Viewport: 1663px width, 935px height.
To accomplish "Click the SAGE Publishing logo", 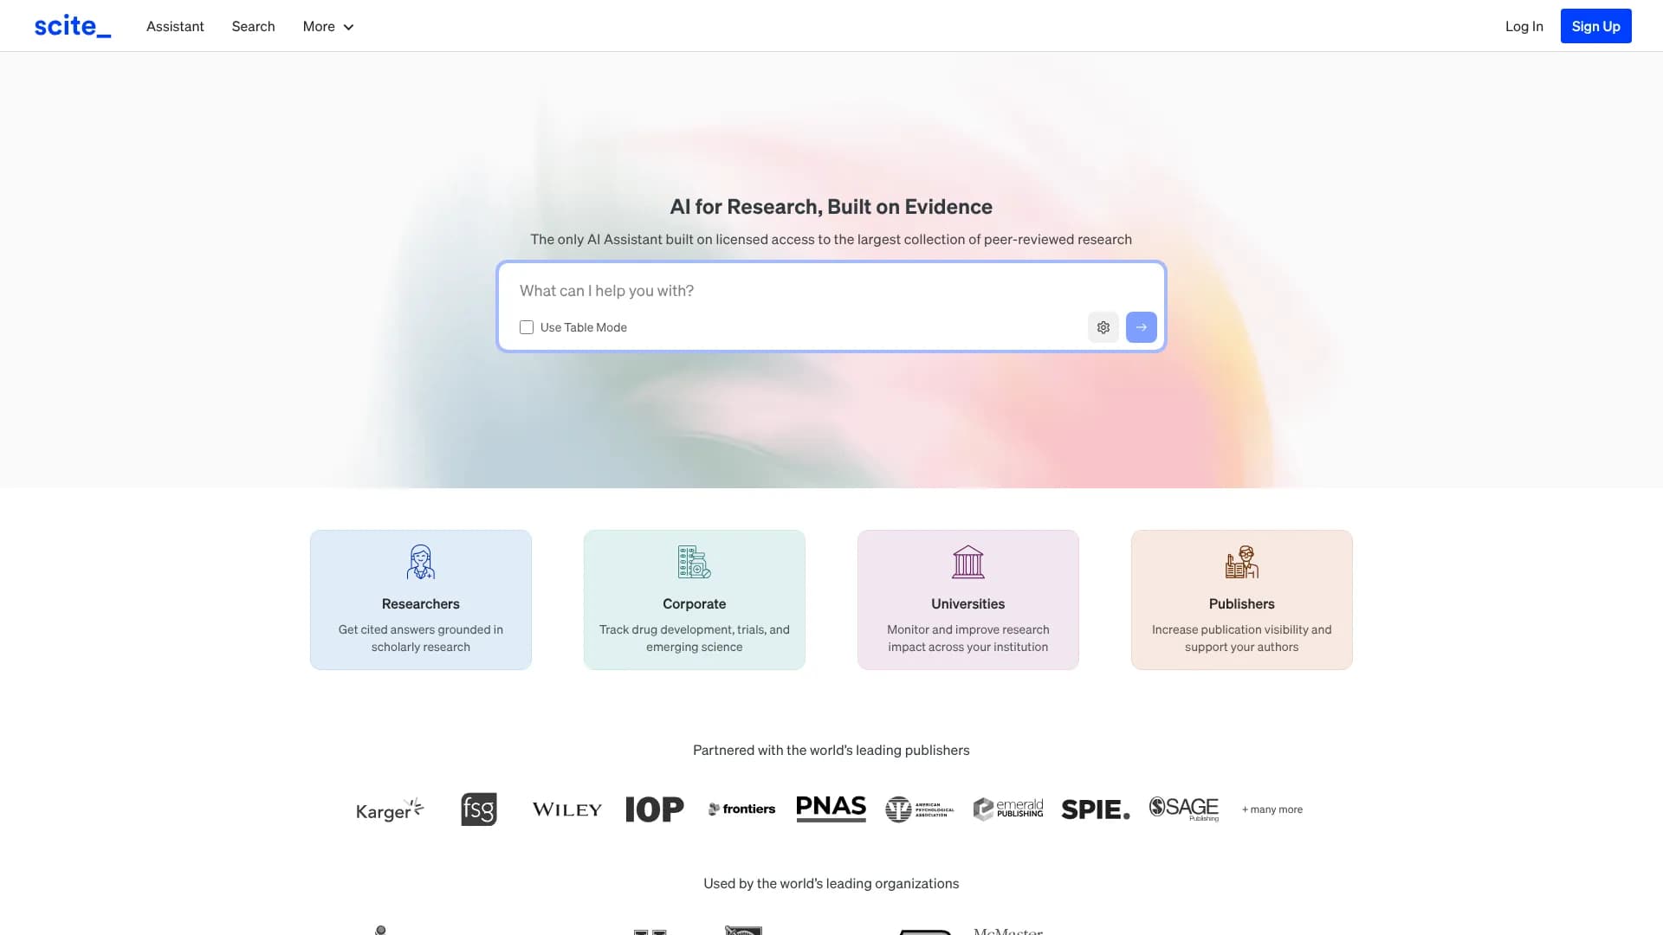I will click(x=1183, y=809).
